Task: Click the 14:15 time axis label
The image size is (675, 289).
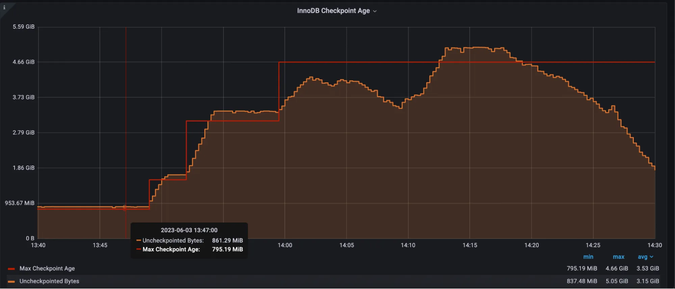Action: (470, 245)
